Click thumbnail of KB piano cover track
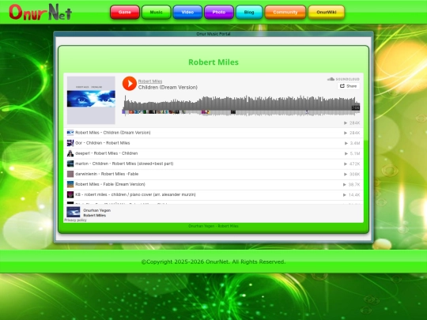Viewport: 427px width, 320px height. [70, 195]
